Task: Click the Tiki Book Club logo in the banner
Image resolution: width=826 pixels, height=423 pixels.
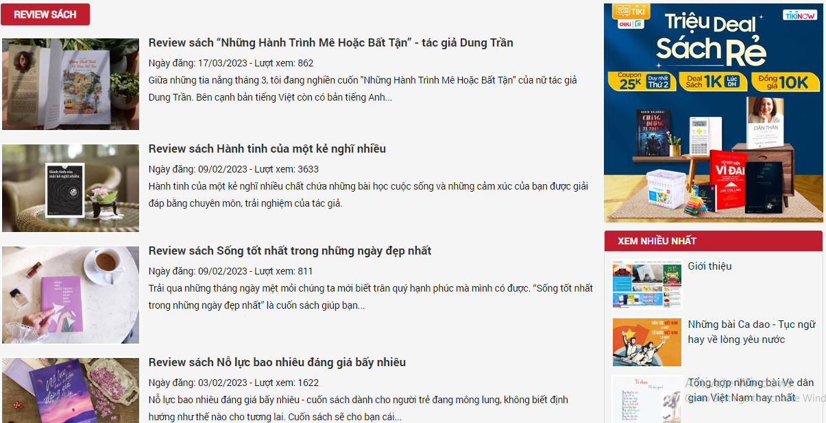Action: click(x=631, y=10)
